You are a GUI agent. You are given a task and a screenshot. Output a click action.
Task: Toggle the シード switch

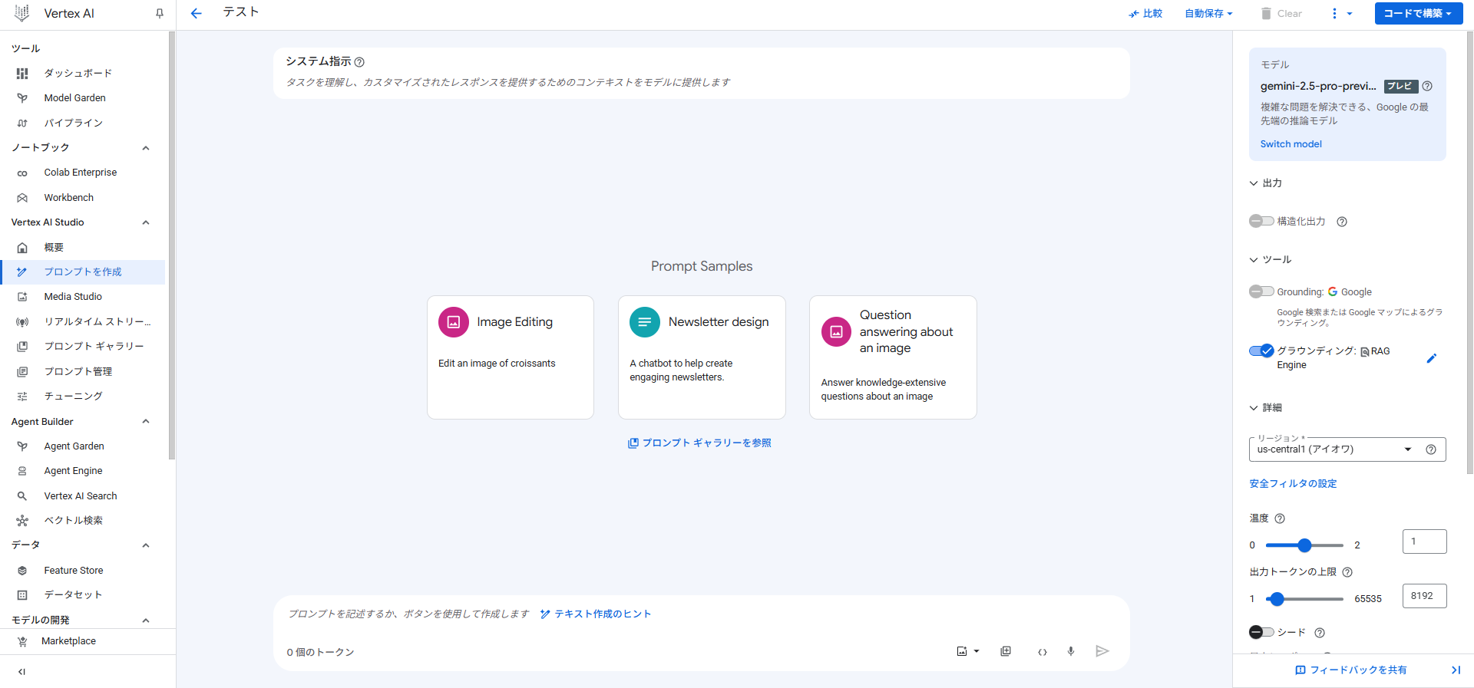[x=1261, y=632]
